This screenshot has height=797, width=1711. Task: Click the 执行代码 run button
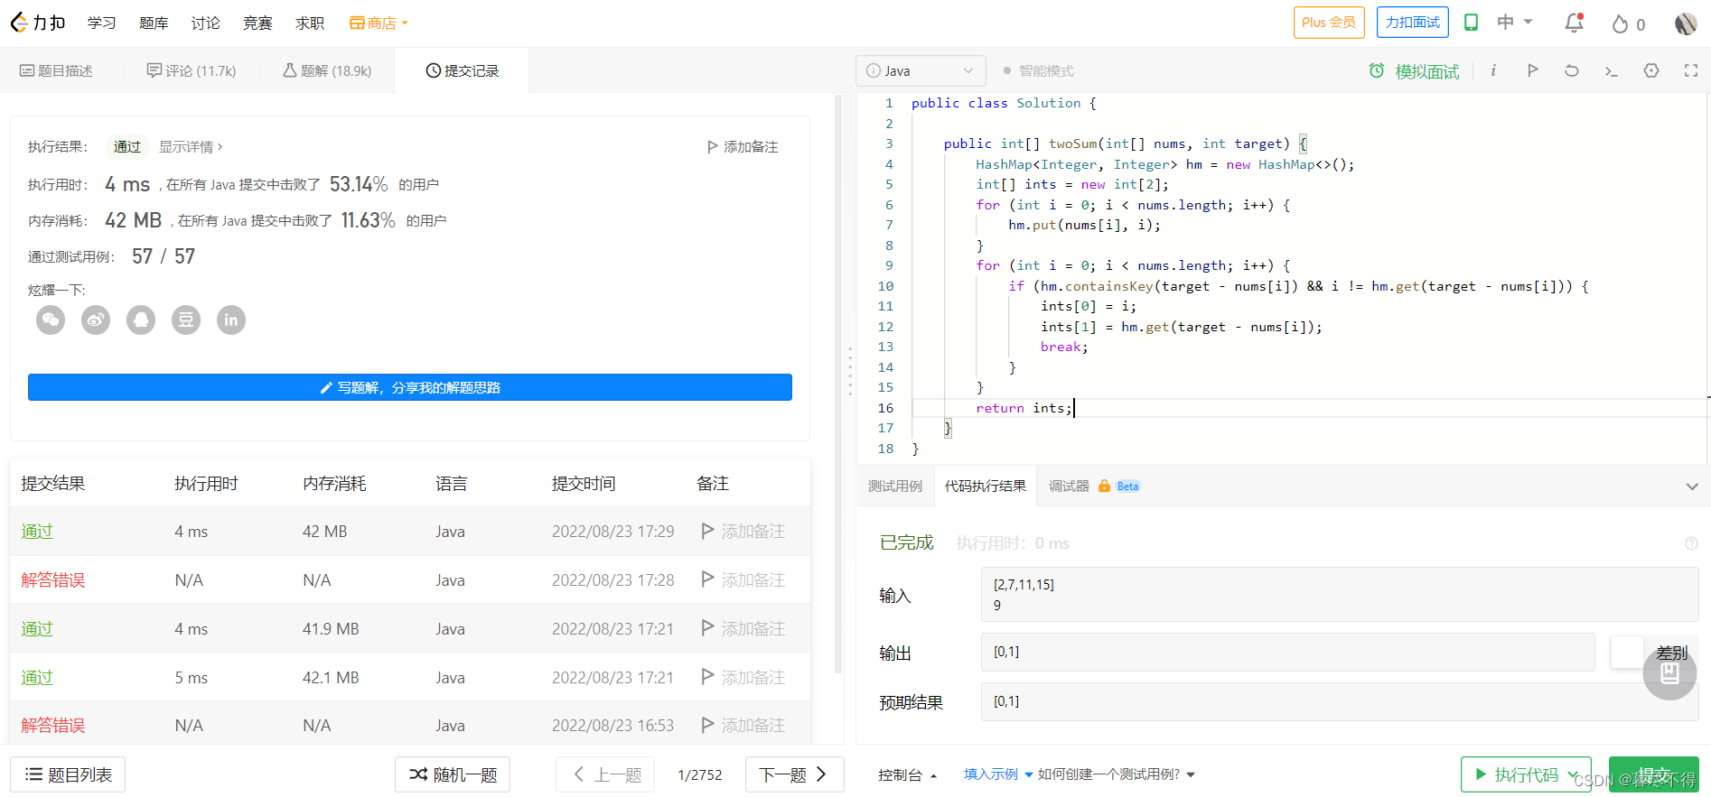click(x=1517, y=774)
